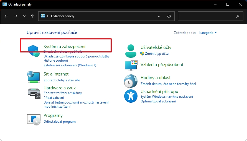Screen dimensions: 247x141
Task: Maximize the Ovládací panely window
Action: coord(228,4)
